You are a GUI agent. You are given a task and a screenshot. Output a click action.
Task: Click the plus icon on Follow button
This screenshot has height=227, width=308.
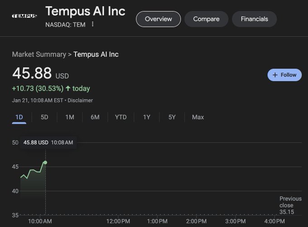275,75
